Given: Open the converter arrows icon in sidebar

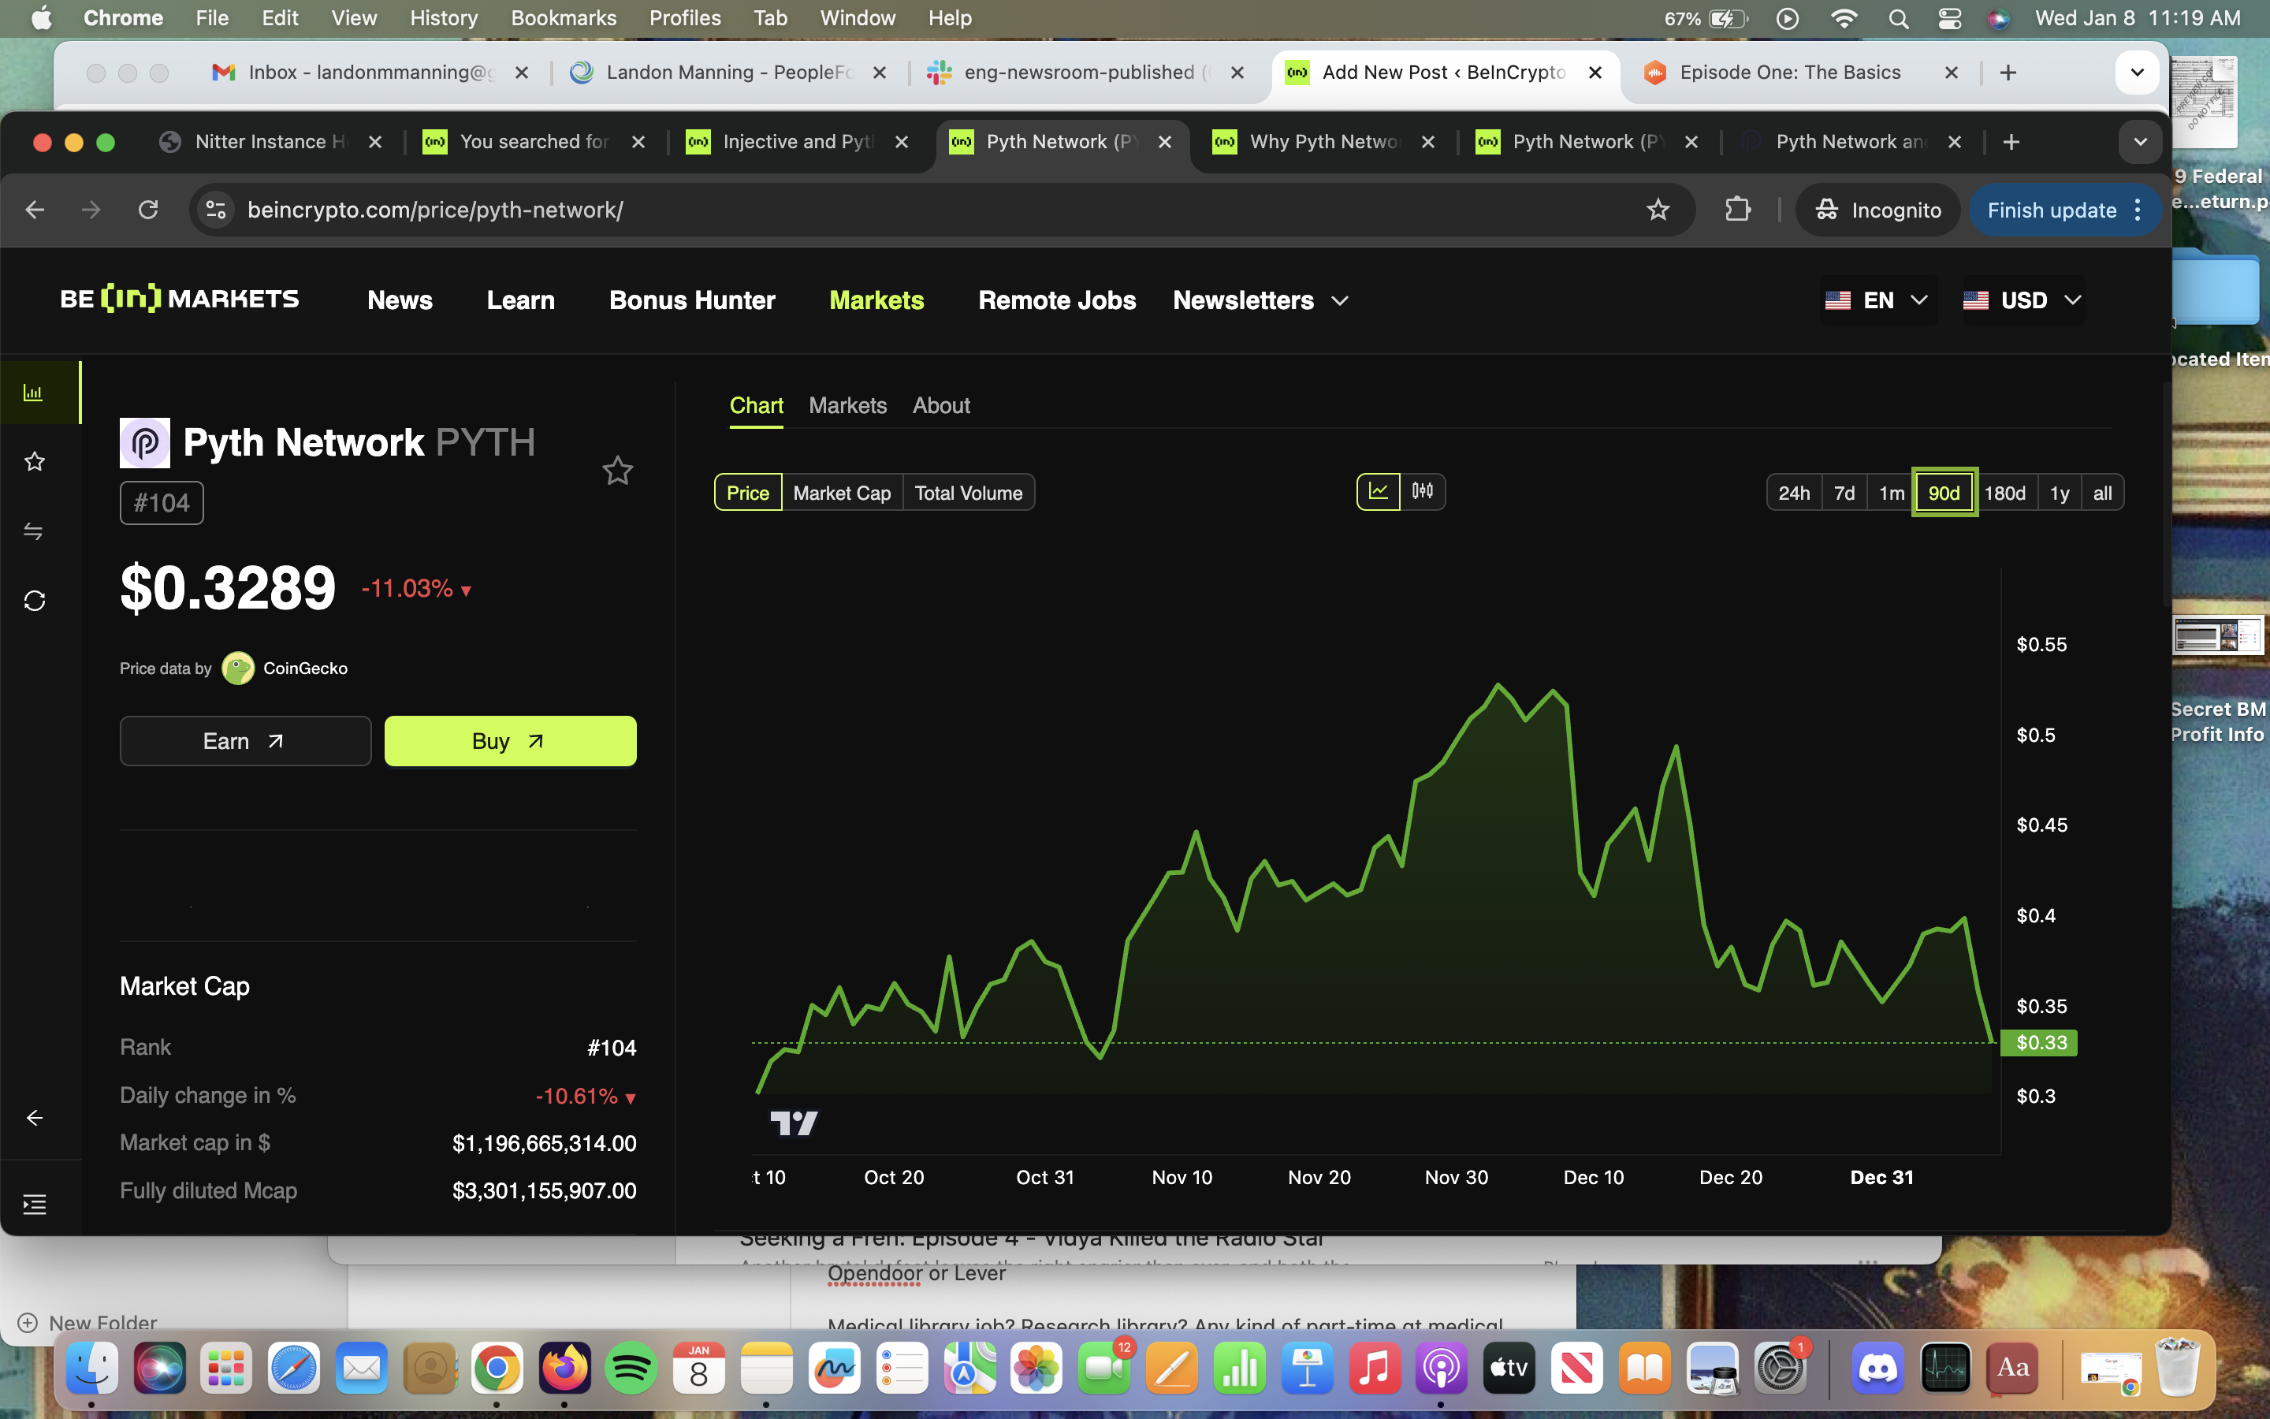Looking at the screenshot, I should (x=34, y=531).
